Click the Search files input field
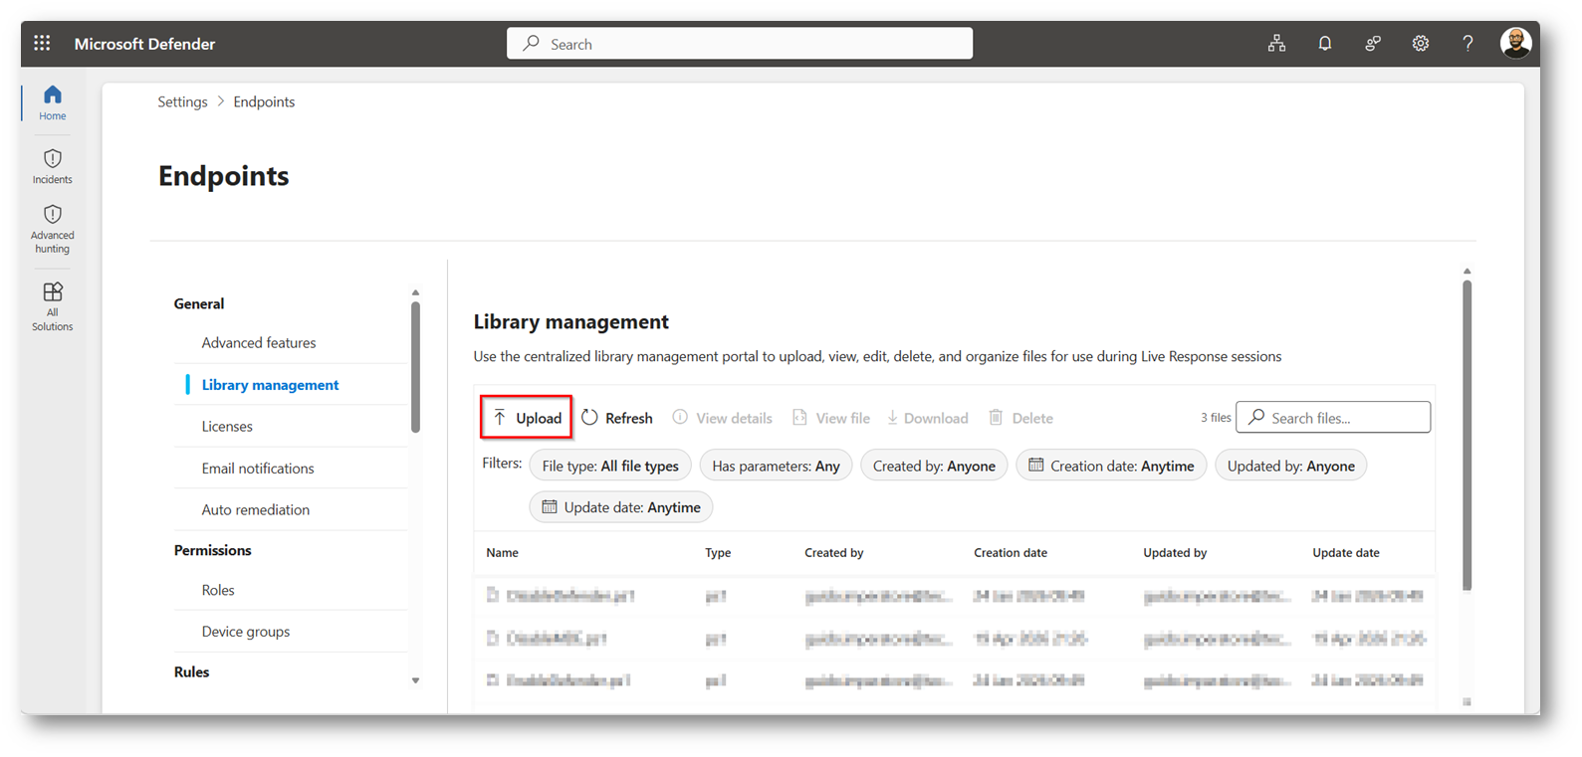The image size is (1582, 757). coord(1333,417)
